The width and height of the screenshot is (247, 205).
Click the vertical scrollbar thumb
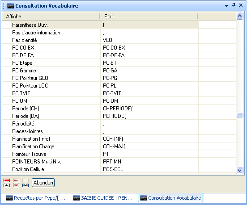pos(239,115)
